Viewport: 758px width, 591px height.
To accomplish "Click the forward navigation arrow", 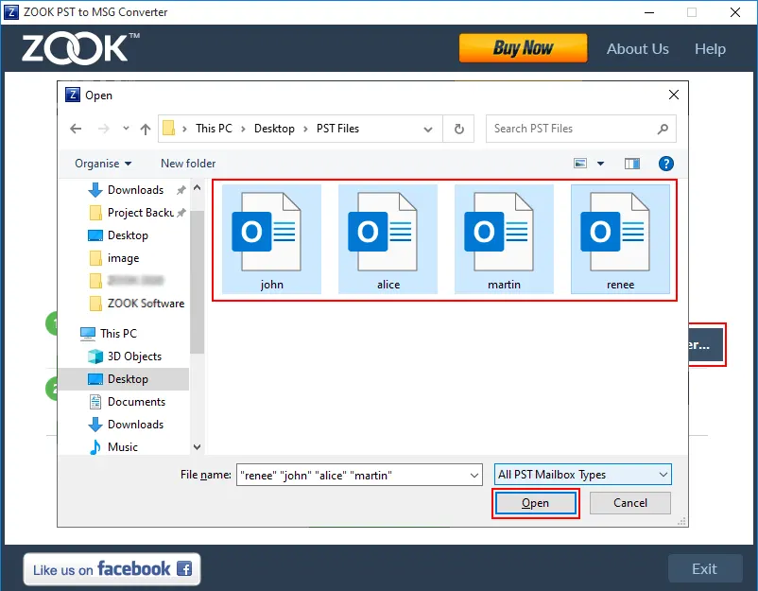I will (103, 129).
